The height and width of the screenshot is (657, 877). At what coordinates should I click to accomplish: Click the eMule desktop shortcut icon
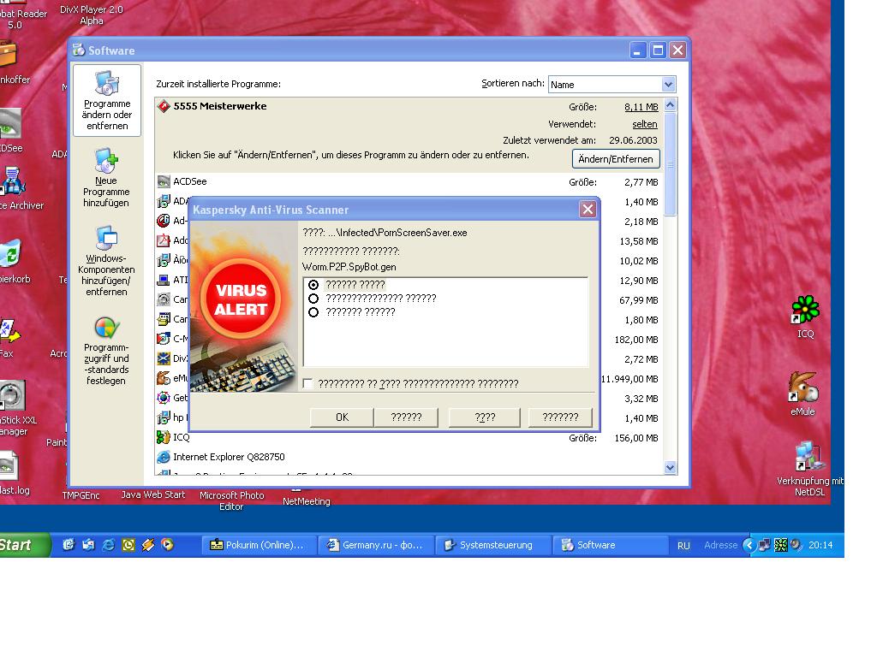coord(803,388)
